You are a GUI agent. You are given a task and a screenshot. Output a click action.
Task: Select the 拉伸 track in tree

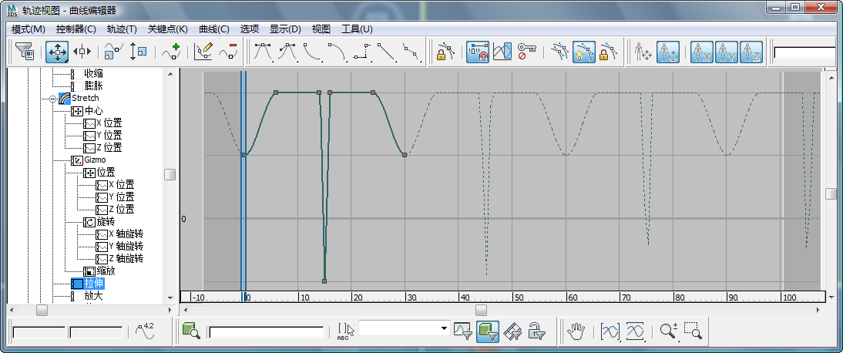94,283
